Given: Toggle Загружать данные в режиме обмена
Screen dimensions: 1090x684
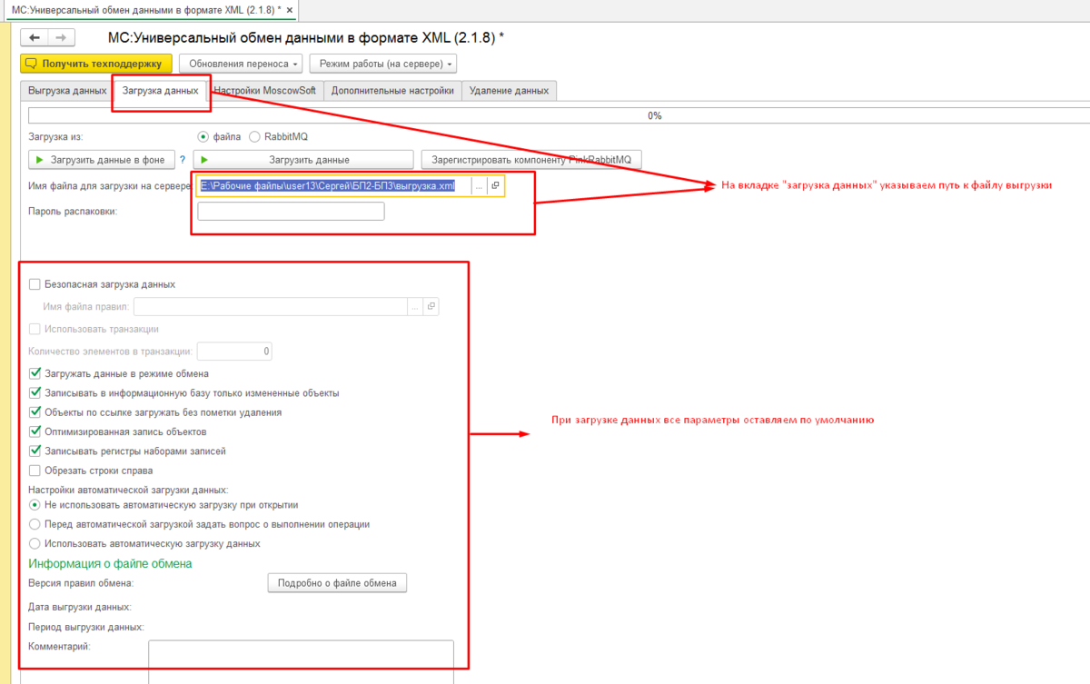Looking at the screenshot, I should click(35, 373).
